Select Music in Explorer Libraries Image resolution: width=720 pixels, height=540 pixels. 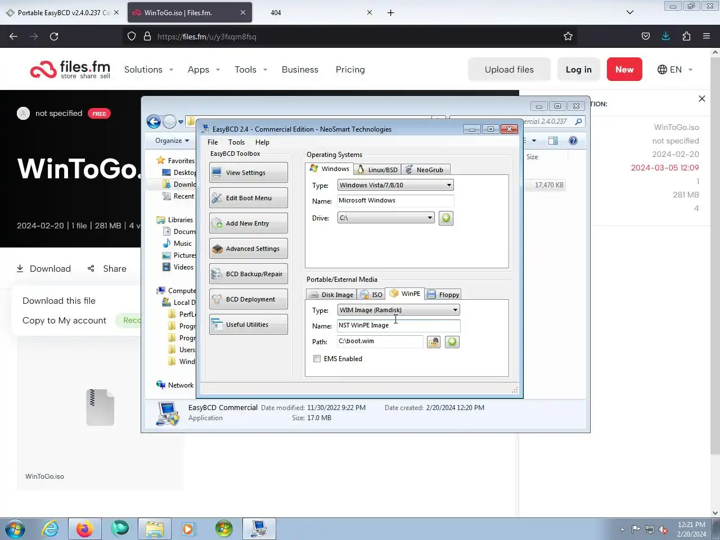point(182,244)
